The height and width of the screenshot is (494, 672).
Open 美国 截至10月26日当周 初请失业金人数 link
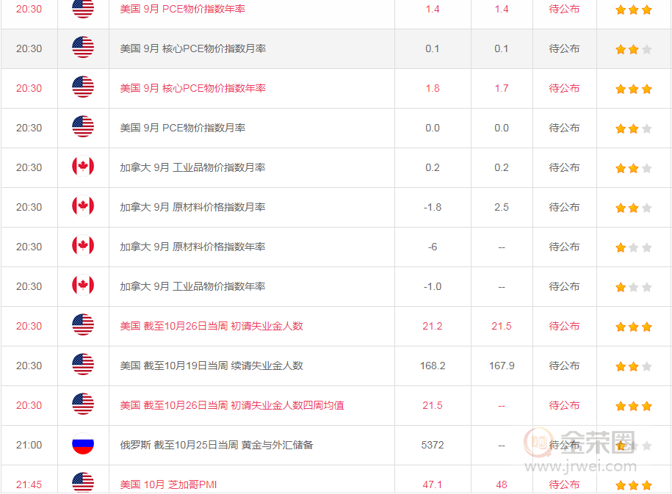tap(212, 326)
